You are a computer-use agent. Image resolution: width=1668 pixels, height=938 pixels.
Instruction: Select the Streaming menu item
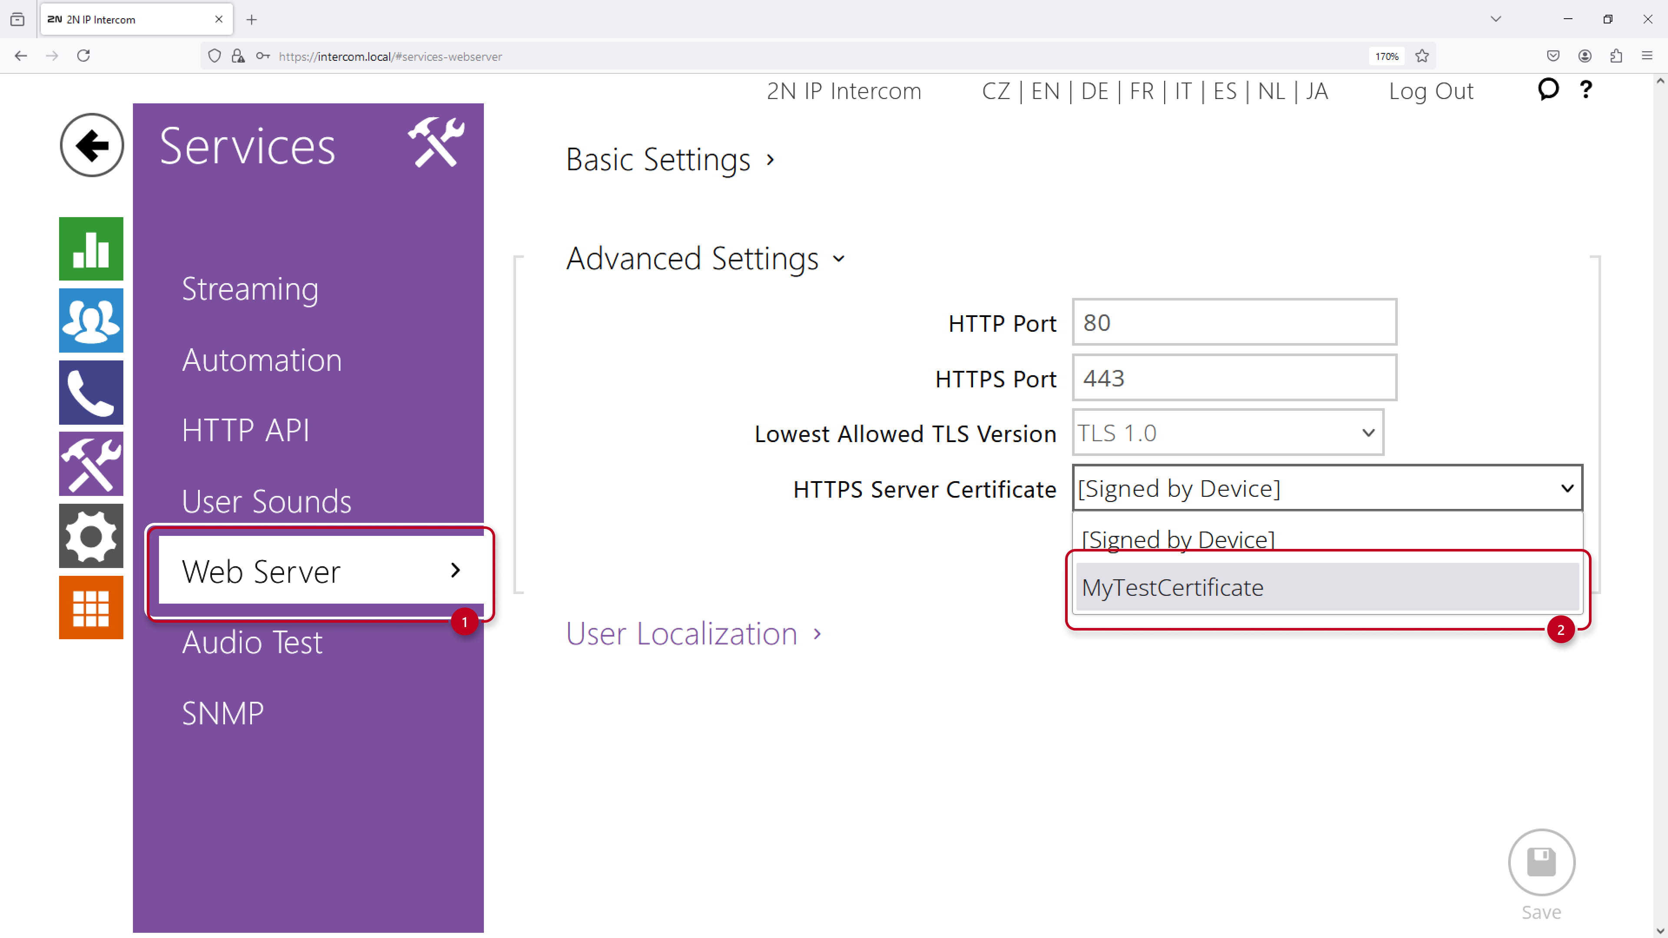click(250, 289)
